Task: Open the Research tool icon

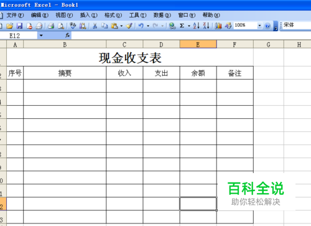Action: [x=83, y=26]
